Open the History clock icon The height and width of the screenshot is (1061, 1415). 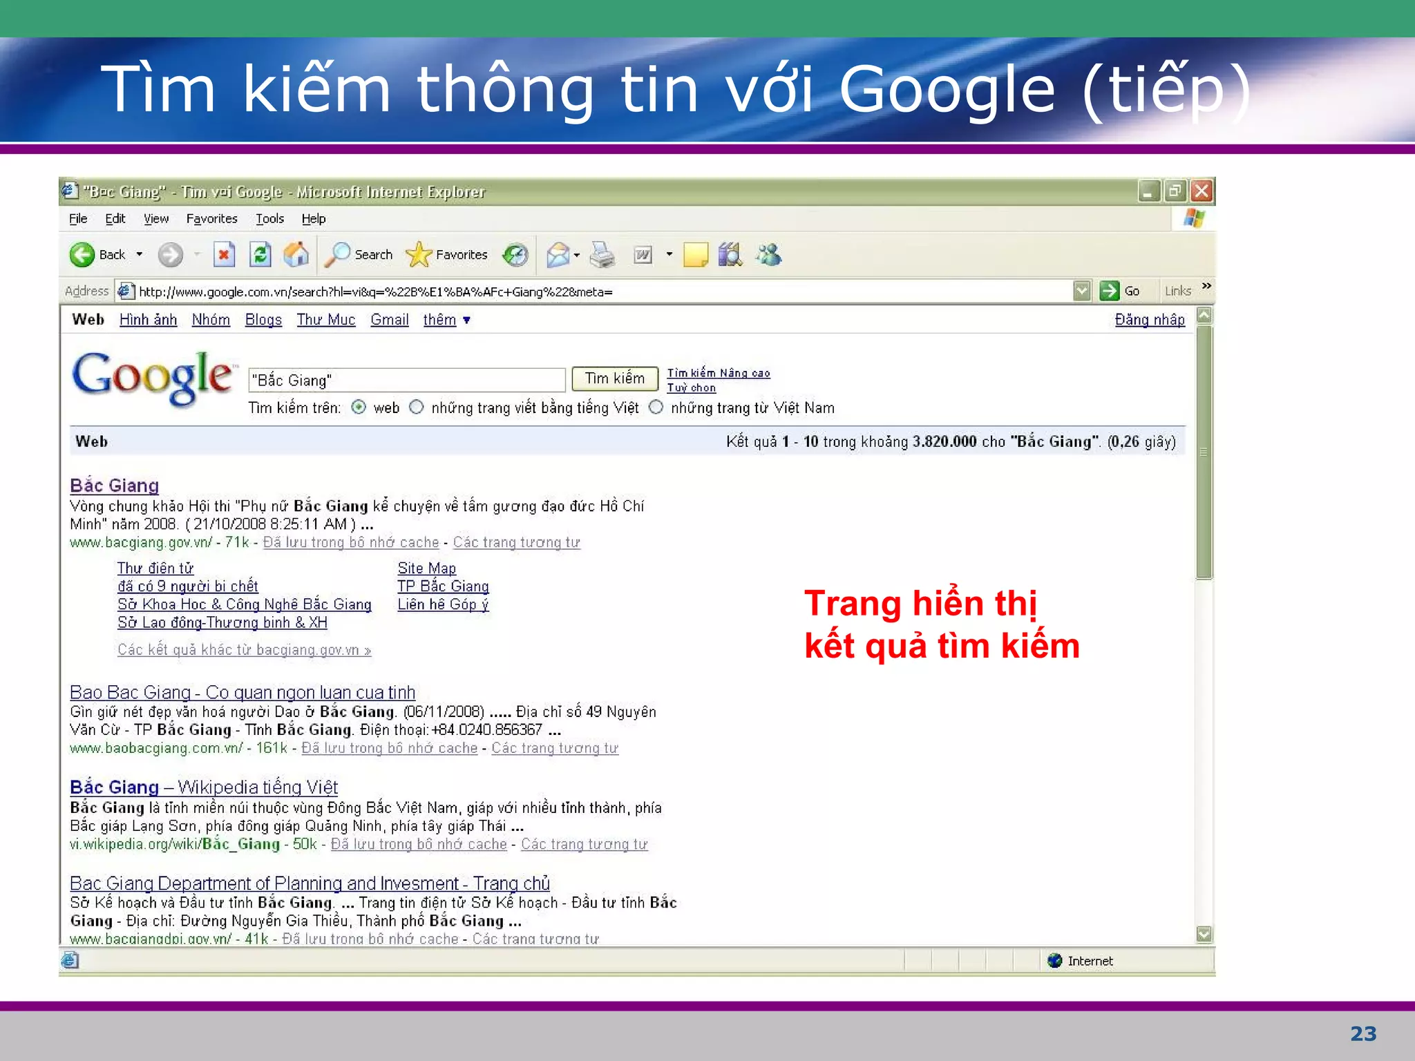(x=515, y=255)
